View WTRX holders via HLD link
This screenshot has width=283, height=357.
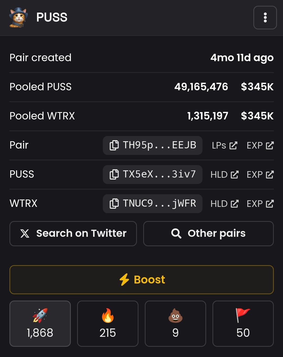[x=225, y=204]
